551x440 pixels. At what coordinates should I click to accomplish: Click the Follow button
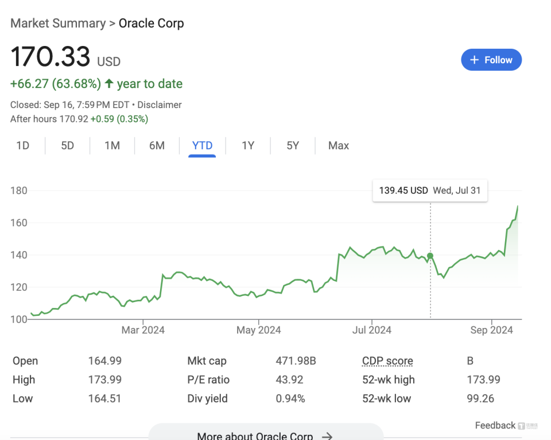491,60
